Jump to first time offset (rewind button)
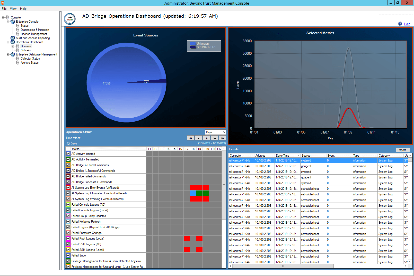Screen dimensions: 414x276 [191, 138]
